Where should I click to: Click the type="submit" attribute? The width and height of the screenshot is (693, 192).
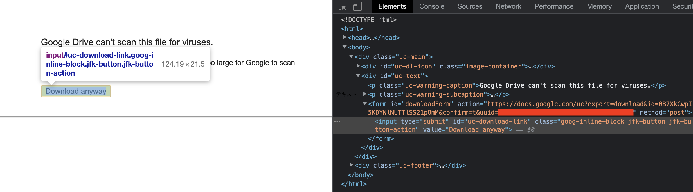[425, 121]
